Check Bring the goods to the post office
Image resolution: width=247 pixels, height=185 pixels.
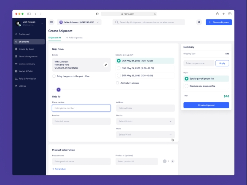(x=54, y=76)
